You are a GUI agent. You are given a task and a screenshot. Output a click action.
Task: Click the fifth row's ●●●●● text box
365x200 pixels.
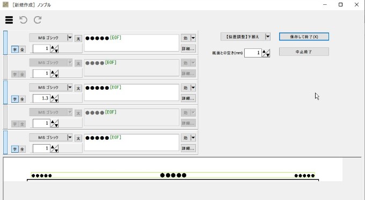132,142
